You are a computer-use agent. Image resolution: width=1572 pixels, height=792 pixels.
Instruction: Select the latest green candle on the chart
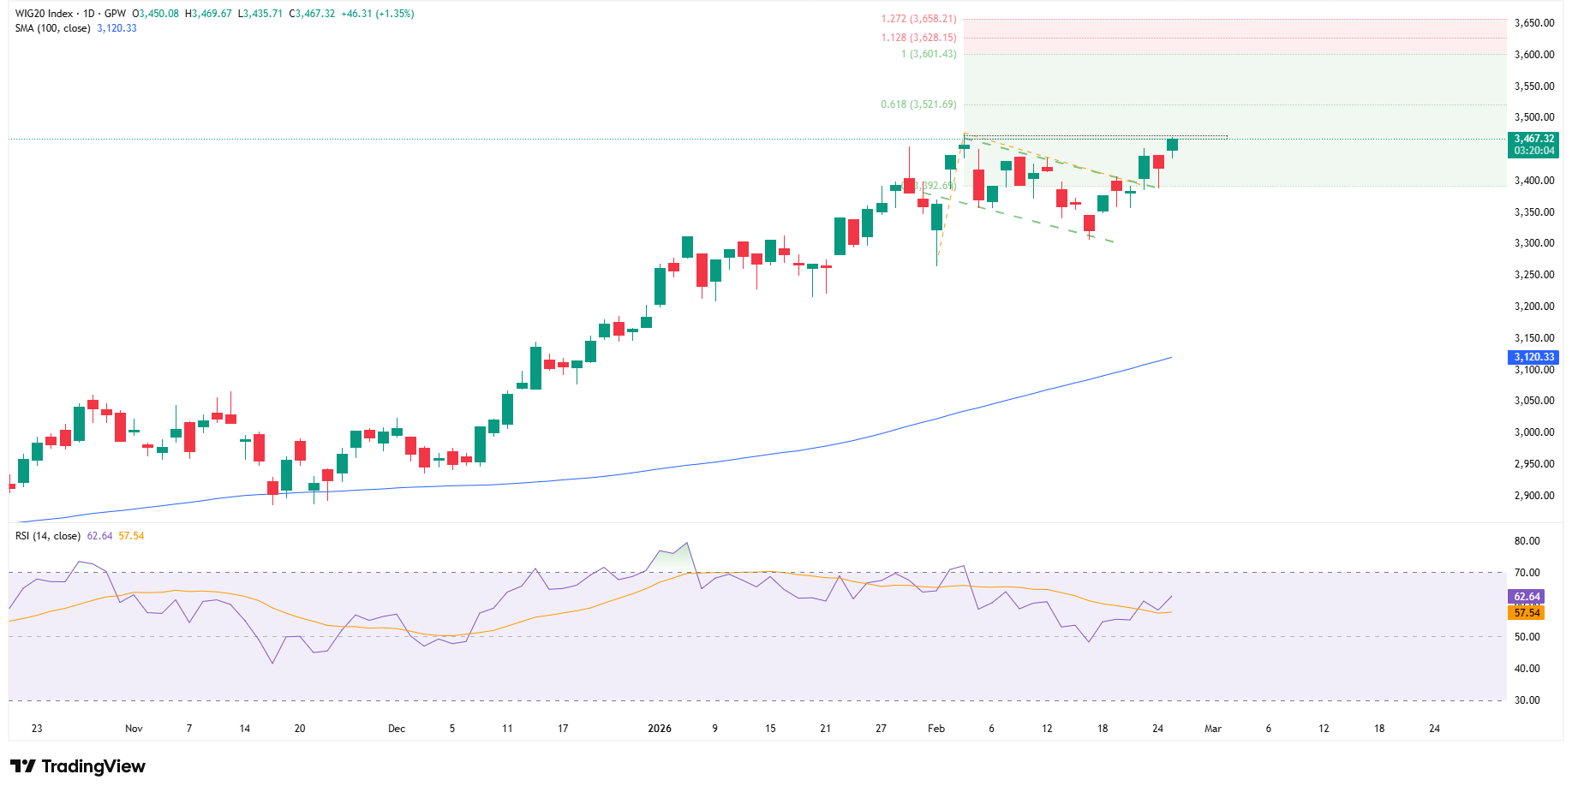pyautogui.click(x=1172, y=145)
